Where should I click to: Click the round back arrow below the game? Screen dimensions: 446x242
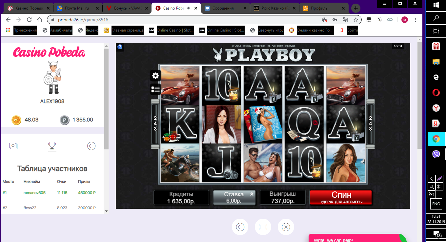240,227
